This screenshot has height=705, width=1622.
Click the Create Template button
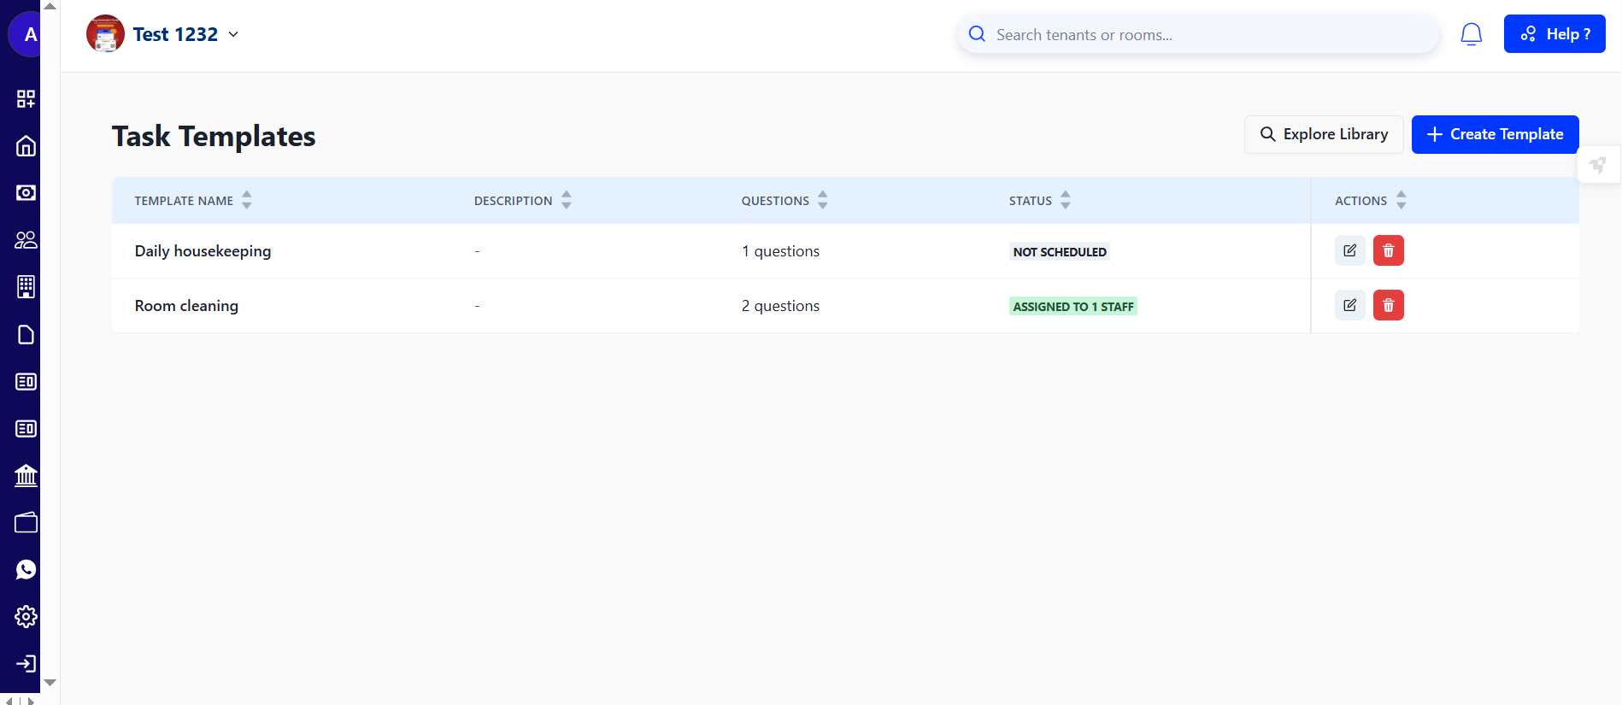1494,135
